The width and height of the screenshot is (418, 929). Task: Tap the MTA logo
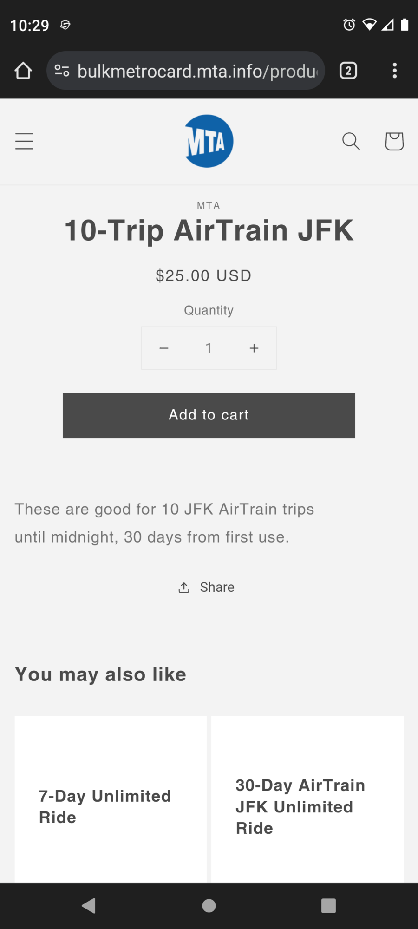click(x=209, y=141)
